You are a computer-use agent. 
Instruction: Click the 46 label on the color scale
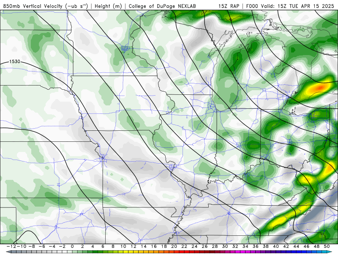(306, 246)
